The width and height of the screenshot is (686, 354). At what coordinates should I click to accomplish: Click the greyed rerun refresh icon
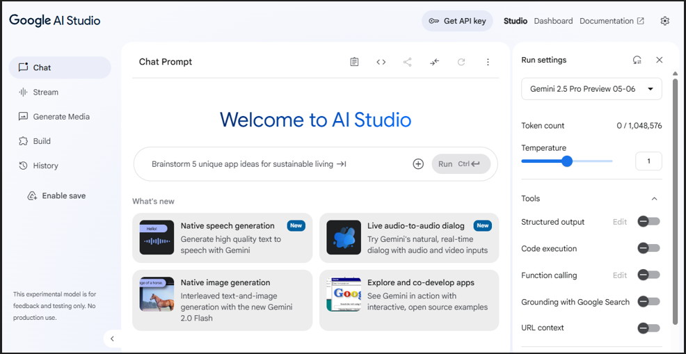tap(461, 62)
